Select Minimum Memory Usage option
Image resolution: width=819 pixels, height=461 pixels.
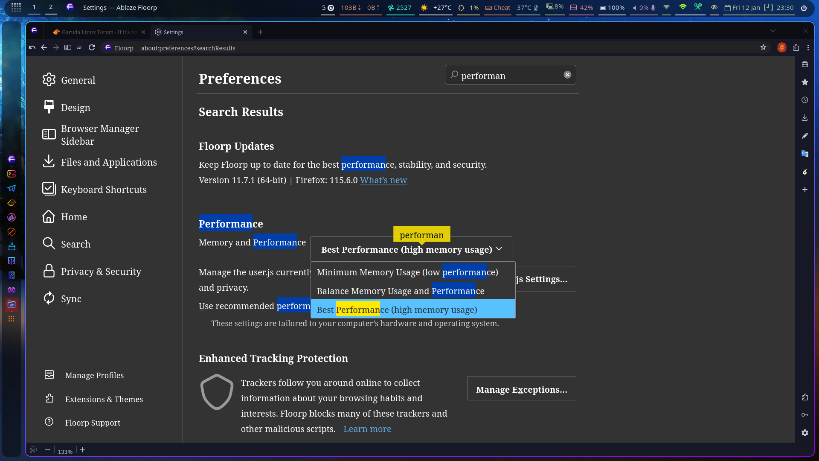pyautogui.click(x=413, y=272)
